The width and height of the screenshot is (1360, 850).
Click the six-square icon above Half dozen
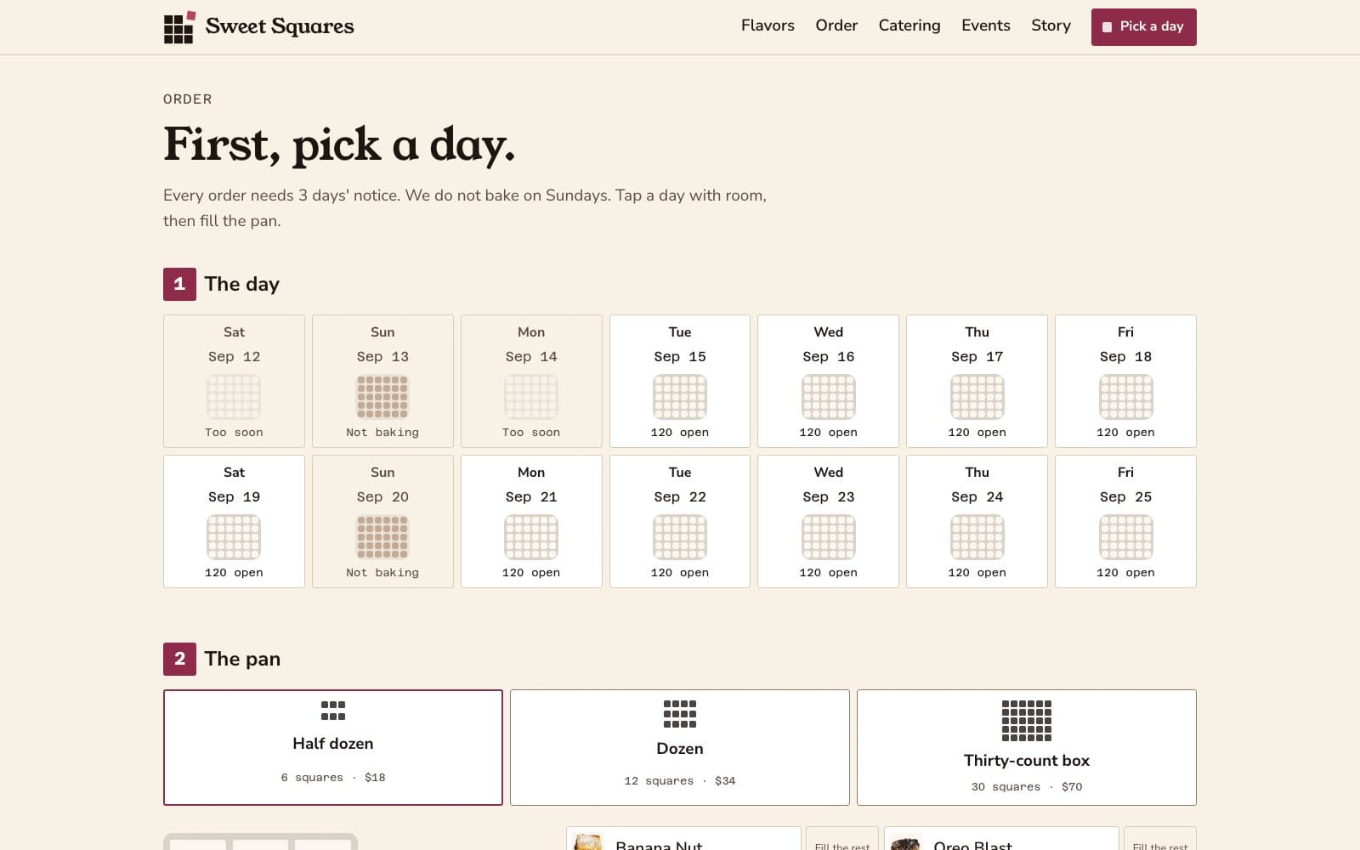[333, 711]
